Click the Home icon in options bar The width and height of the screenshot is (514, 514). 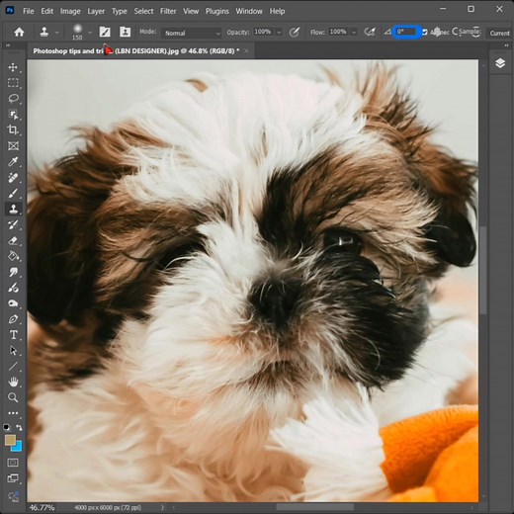pos(19,32)
